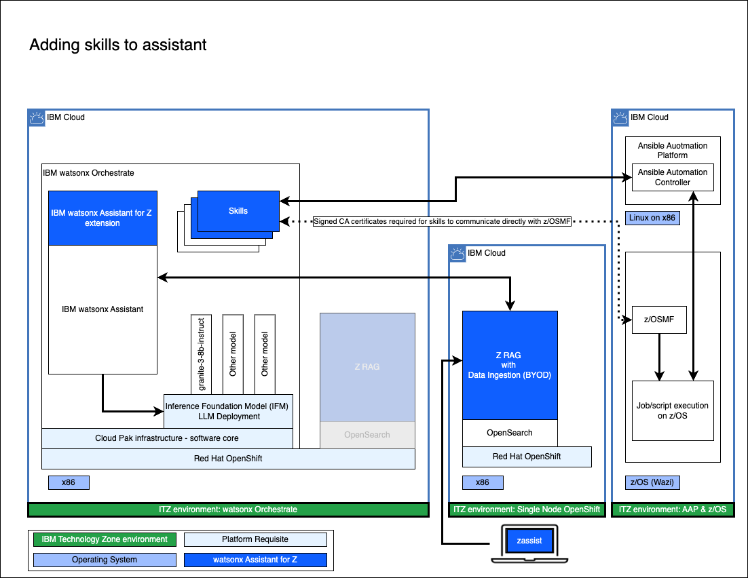Click the Job/script execution on z/OS box
Viewport: 748px width, 578px height.
(x=673, y=410)
